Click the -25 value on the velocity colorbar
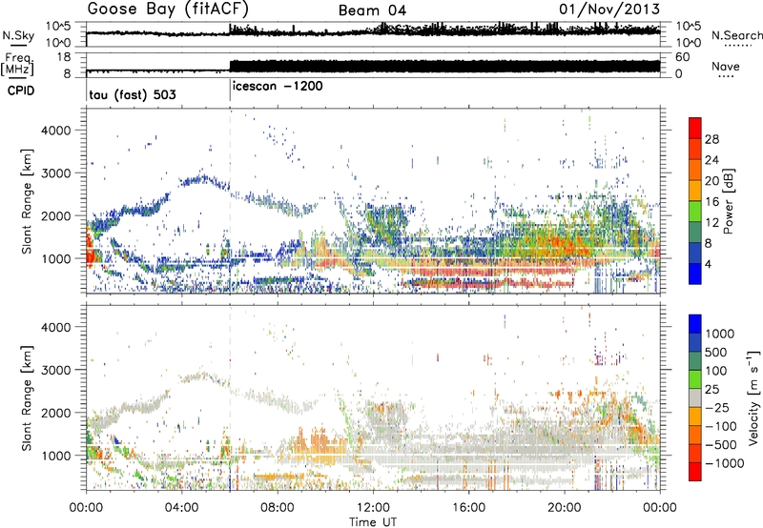The width and height of the screenshot is (763, 528). tap(718, 407)
